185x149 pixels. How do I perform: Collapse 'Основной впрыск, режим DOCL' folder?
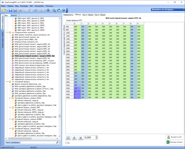(10, 98)
